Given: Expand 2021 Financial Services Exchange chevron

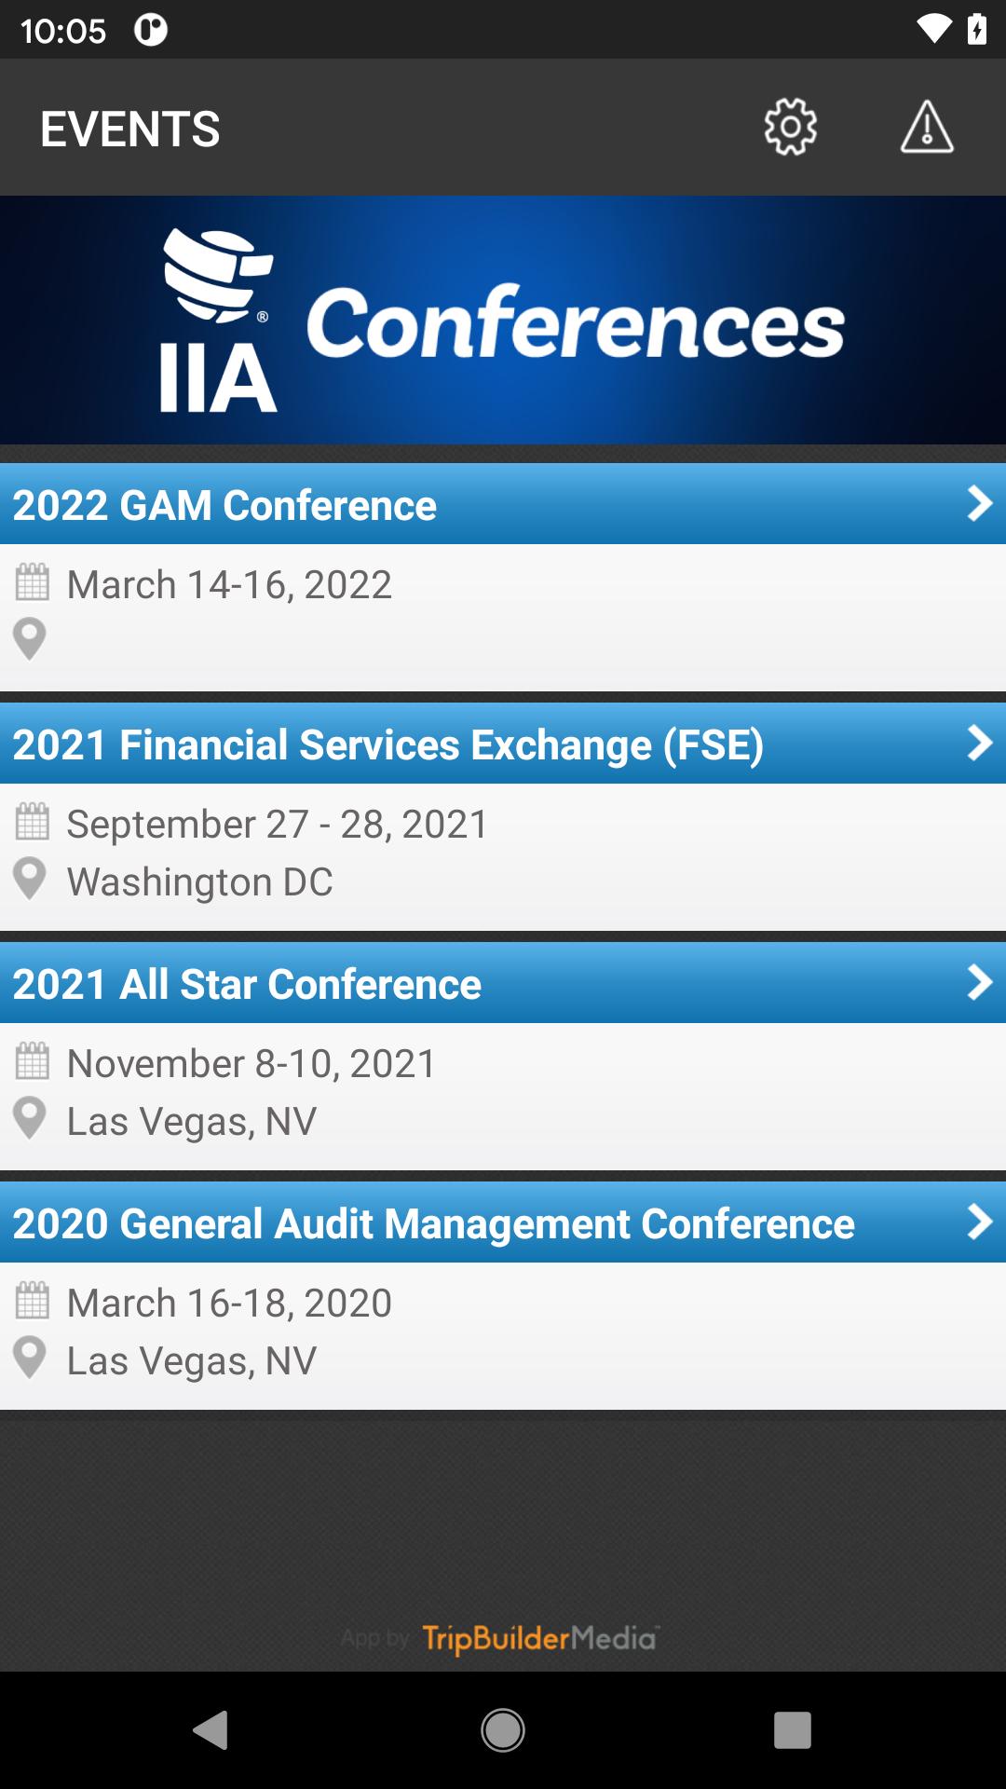Looking at the screenshot, I should 980,743.
